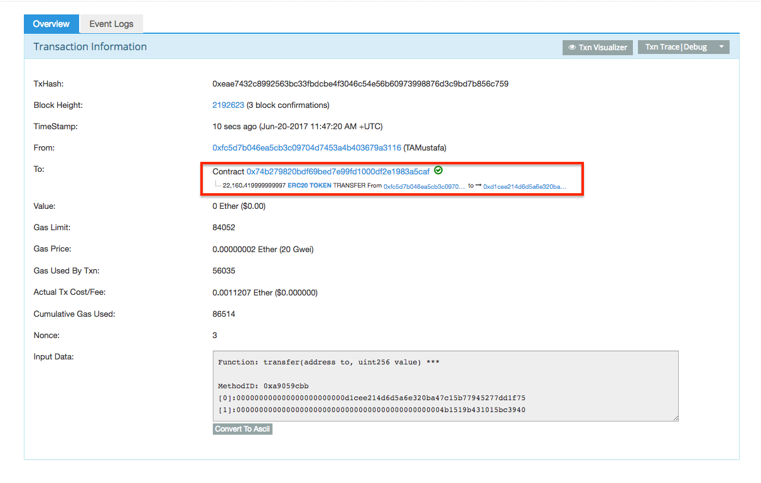
Task: Click inside the Input Data text box
Action: [x=446, y=386]
